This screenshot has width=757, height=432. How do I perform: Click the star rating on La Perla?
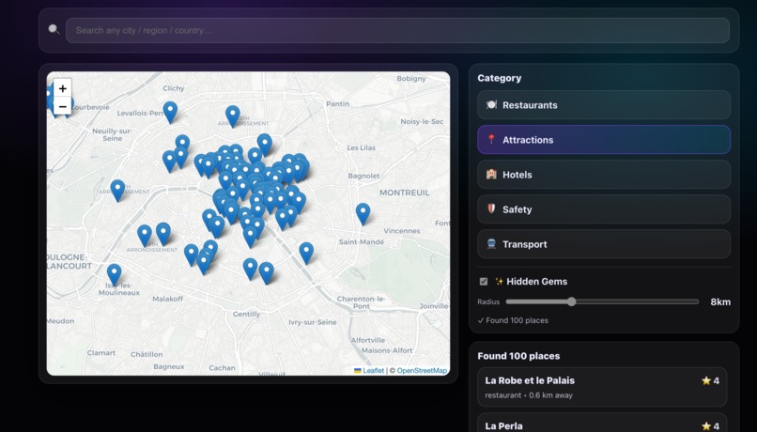coord(710,426)
